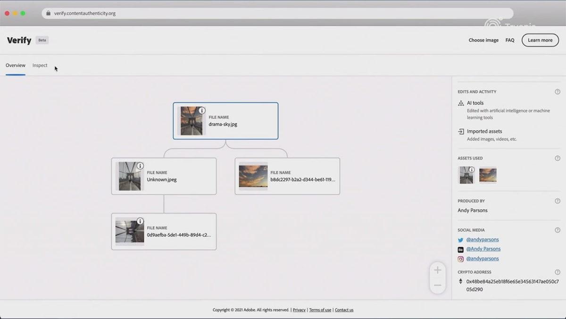
Task: Click info icon on 0d9aefba file node
Action: point(140,221)
